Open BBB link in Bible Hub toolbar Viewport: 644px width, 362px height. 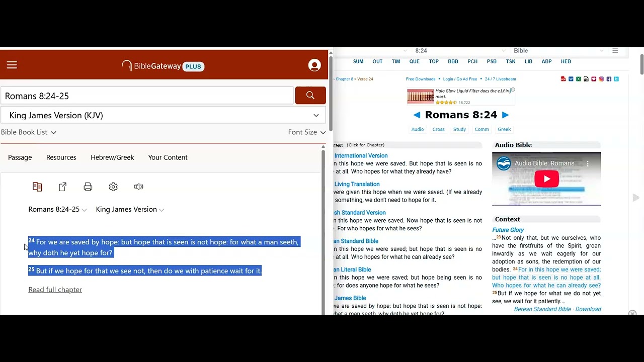[x=453, y=61]
